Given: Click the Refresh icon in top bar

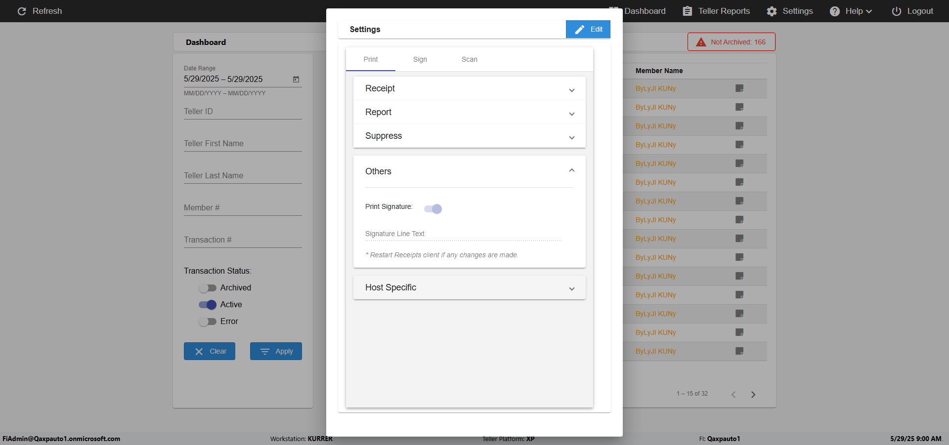Looking at the screenshot, I should [x=22, y=11].
